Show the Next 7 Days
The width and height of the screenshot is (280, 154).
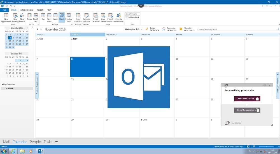(x=36, y=18)
